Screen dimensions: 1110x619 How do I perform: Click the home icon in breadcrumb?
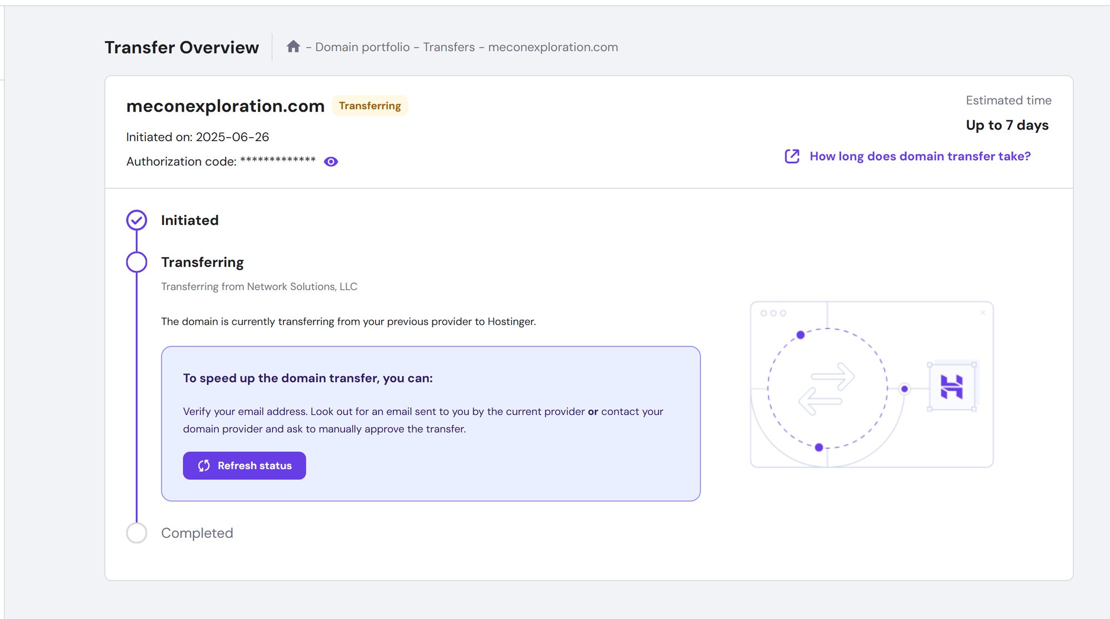[x=293, y=47]
